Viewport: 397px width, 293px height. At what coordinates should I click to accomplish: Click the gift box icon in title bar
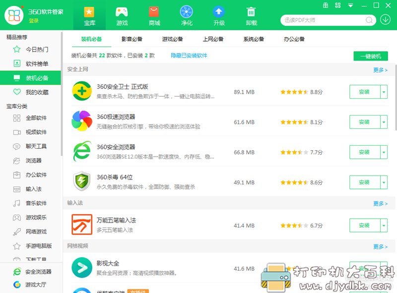(x=326, y=5)
